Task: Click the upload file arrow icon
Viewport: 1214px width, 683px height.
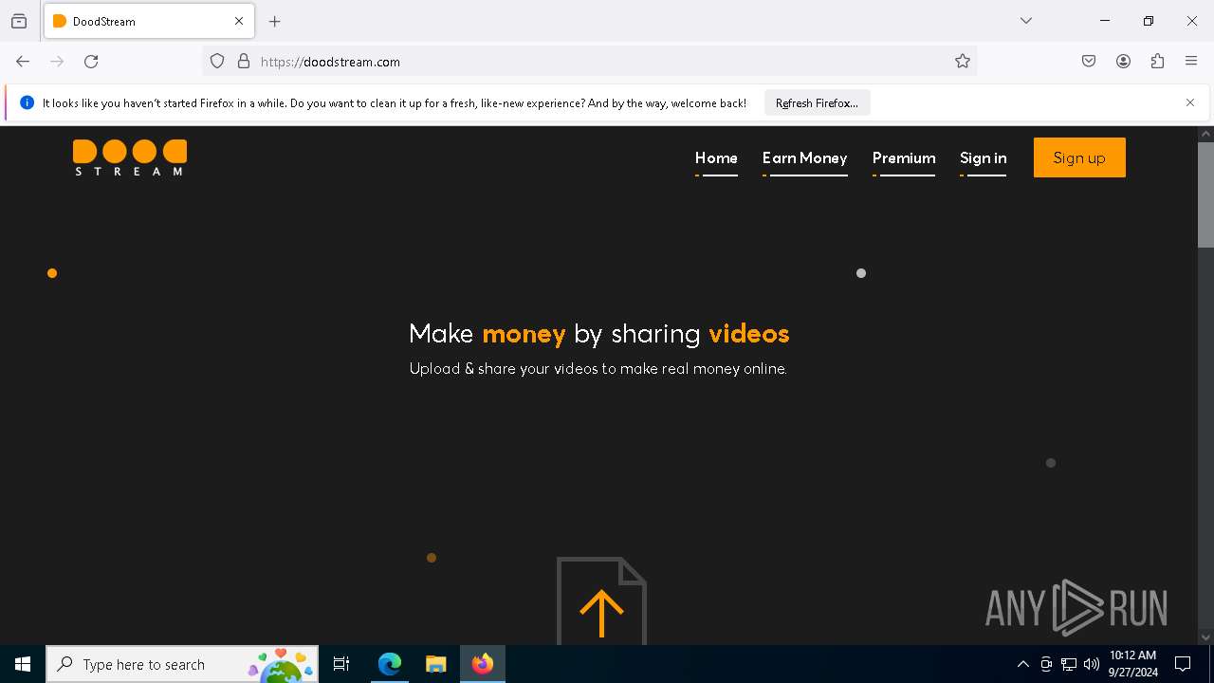Action: (601, 601)
